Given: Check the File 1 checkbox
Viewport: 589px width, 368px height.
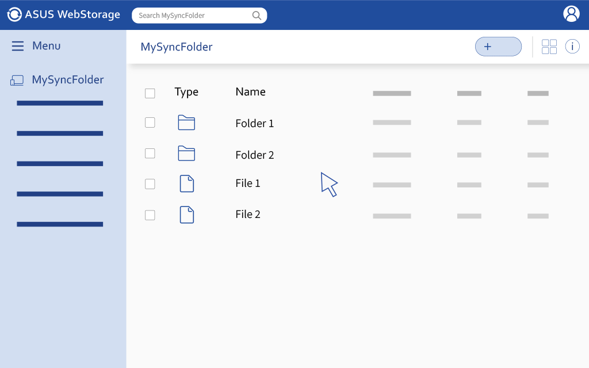Looking at the screenshot, I should [x=150, y=184].
